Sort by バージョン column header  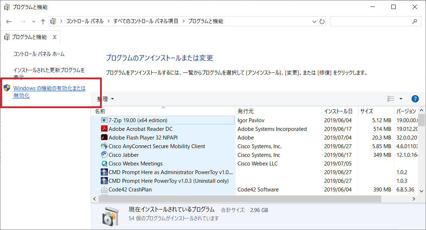(406, 111)
